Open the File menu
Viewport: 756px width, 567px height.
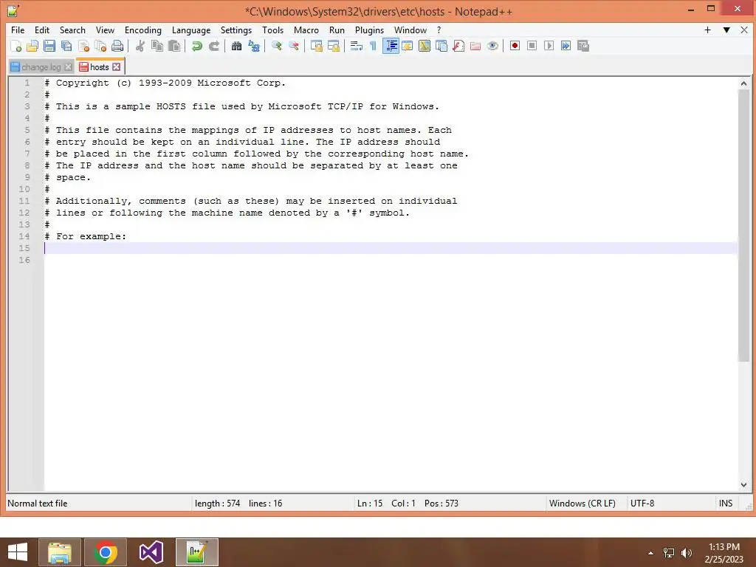click(18, 30)
